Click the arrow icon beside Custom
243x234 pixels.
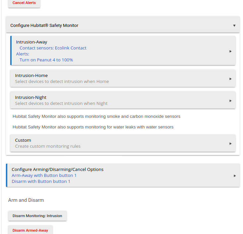230,144
